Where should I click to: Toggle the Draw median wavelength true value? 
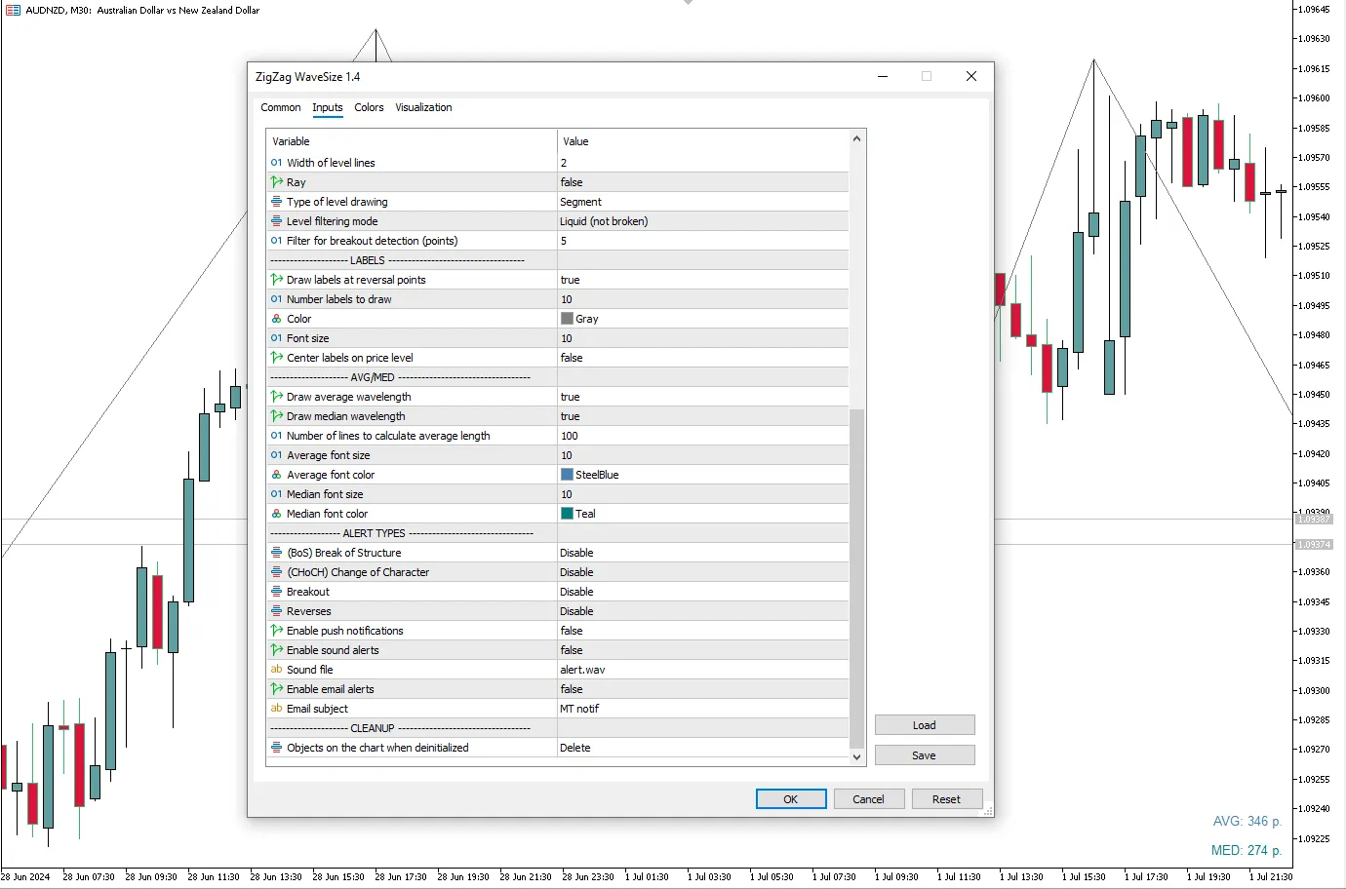pyautogui.click(x=702, y=416)
